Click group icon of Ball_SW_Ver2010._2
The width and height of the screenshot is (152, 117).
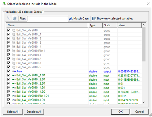click(14, 38)
